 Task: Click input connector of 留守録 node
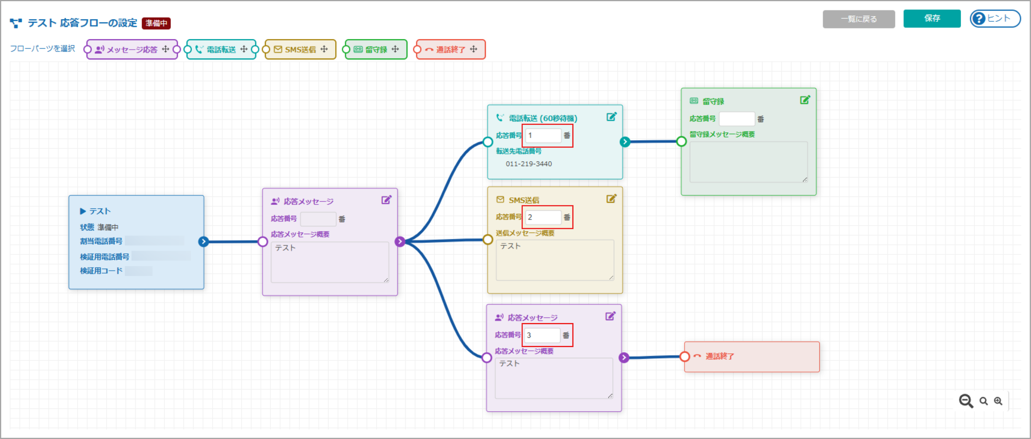coord(681,142)
